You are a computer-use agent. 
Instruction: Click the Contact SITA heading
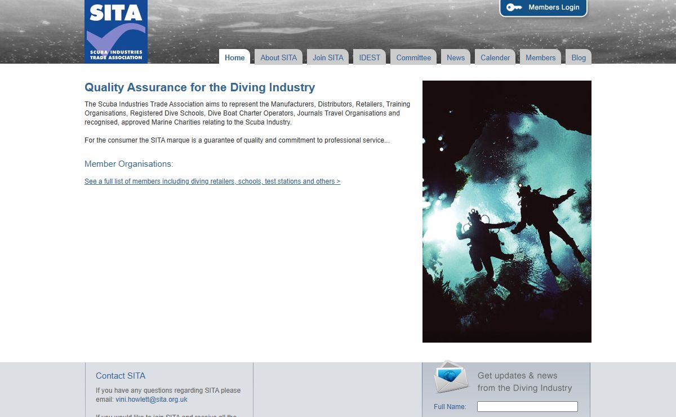(x=121, y=376)
